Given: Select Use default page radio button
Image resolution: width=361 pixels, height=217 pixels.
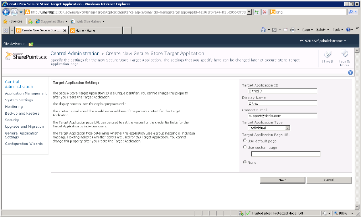Looking at the screenshot, I should tap(245, 140).
